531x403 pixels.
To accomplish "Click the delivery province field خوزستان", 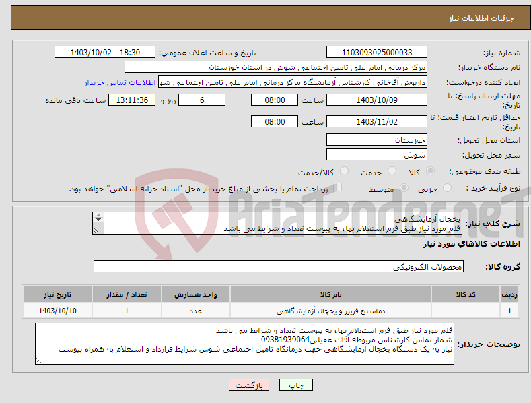I will tap(377, 139).
